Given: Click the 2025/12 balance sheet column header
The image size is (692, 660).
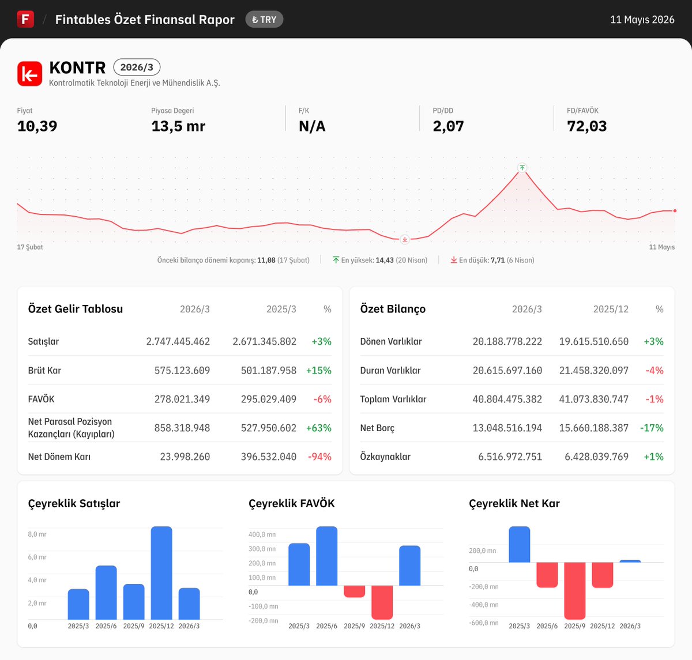Looking at the screenshot, I should click(x=611, y=310).
